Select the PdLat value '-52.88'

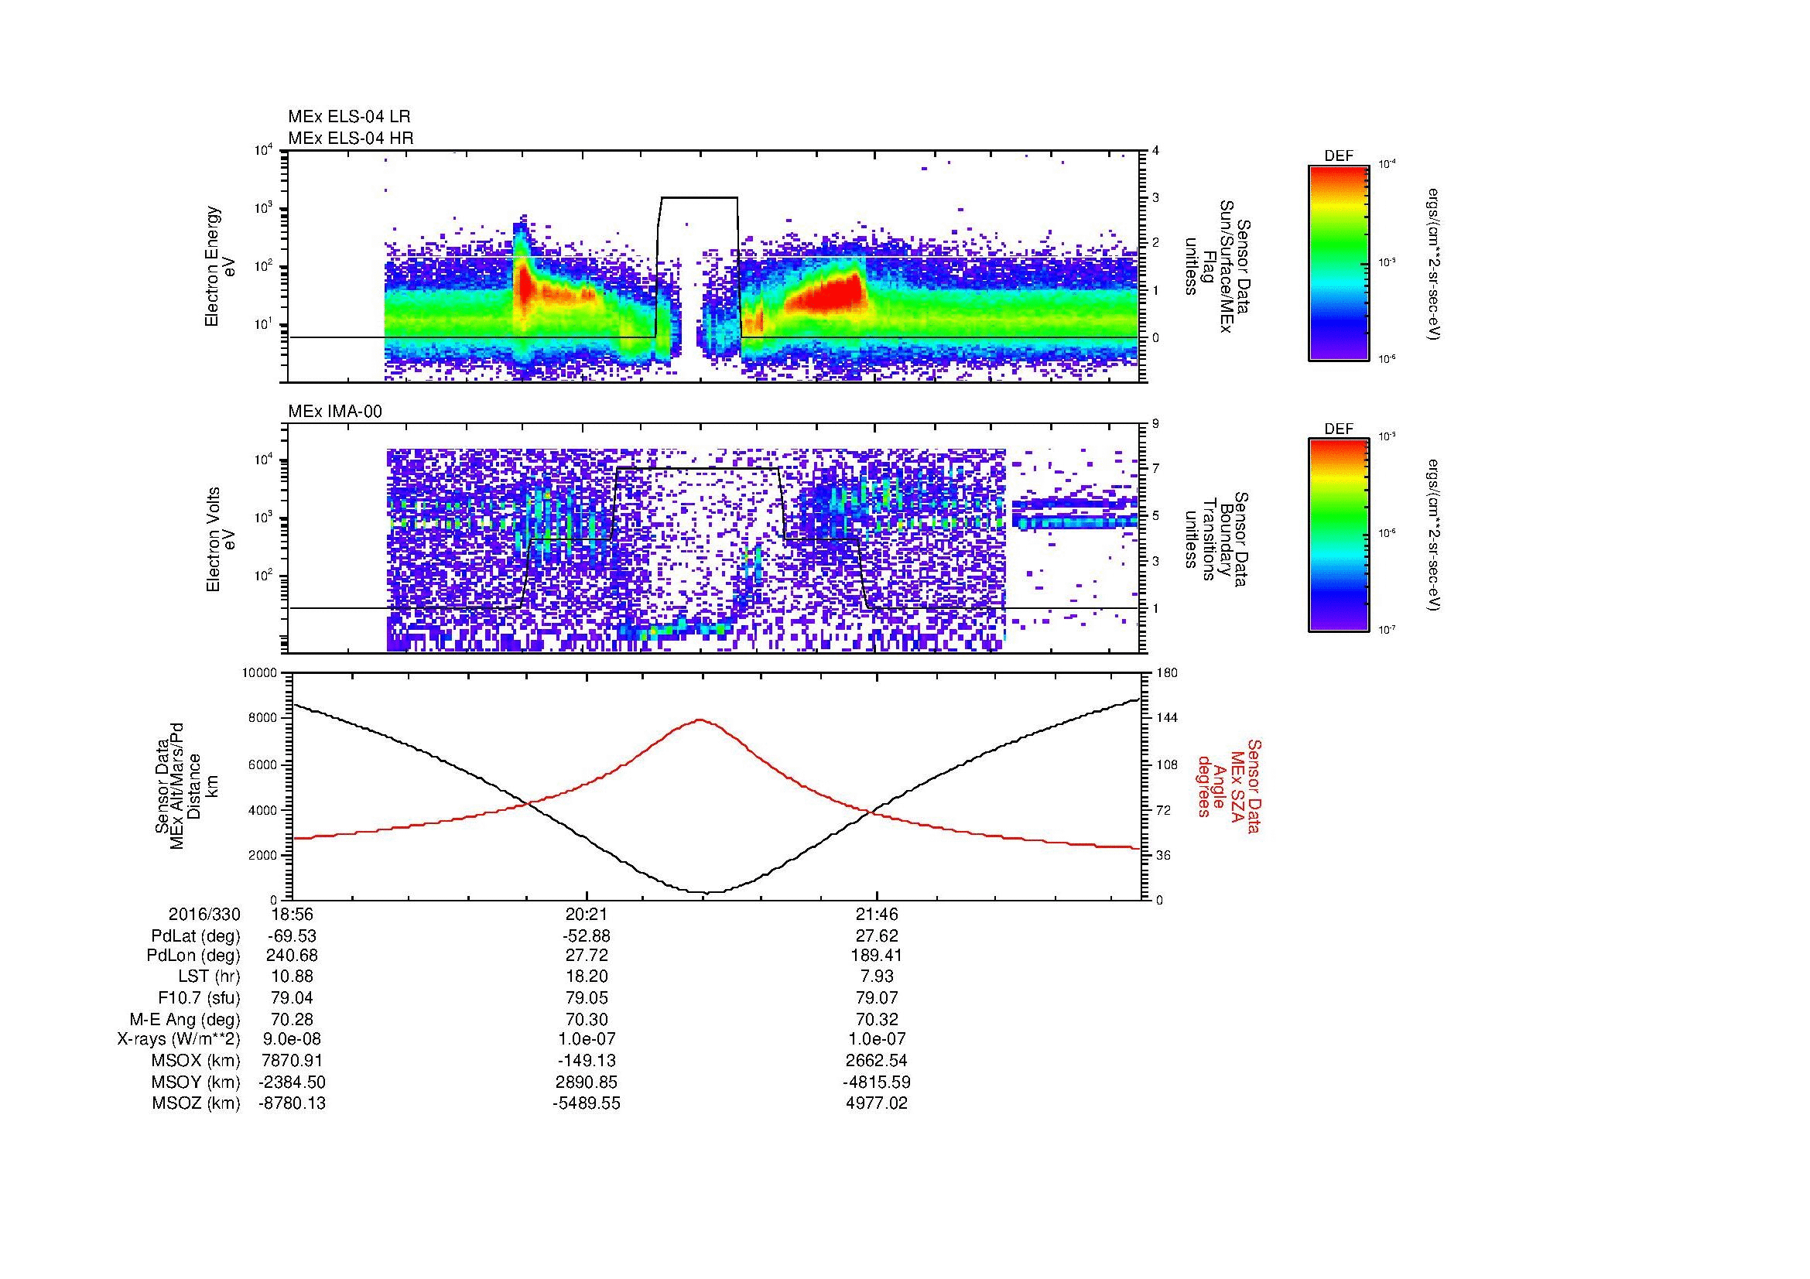click(586, 936)
